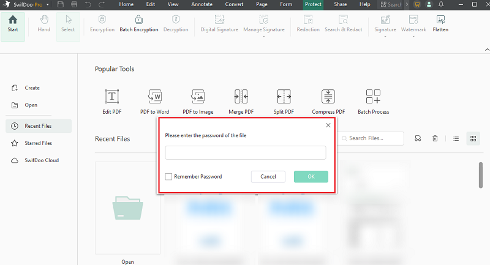The width and height of the screenshot is (490, 265).
Task: Click Open in the sidebar
Action: (24, 105)
